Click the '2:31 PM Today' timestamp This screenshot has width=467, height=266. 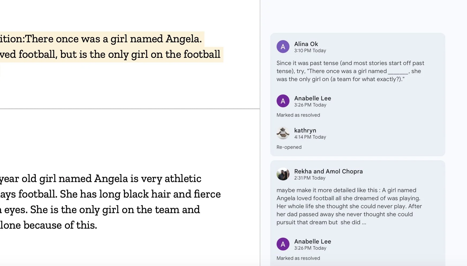pyautogui.click(x=310, y=178)
